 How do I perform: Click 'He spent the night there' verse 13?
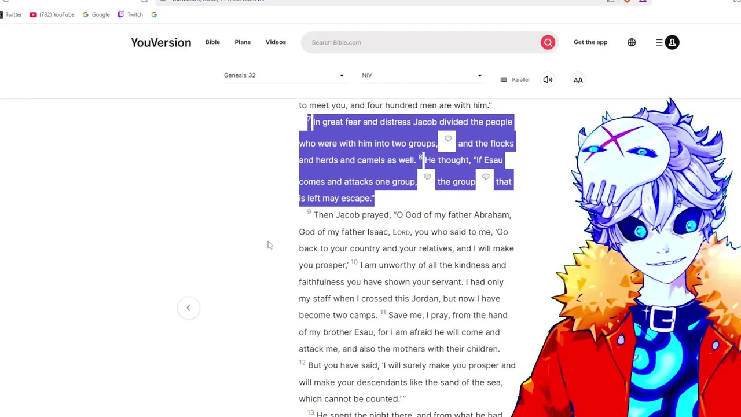[x=365, y=414]
